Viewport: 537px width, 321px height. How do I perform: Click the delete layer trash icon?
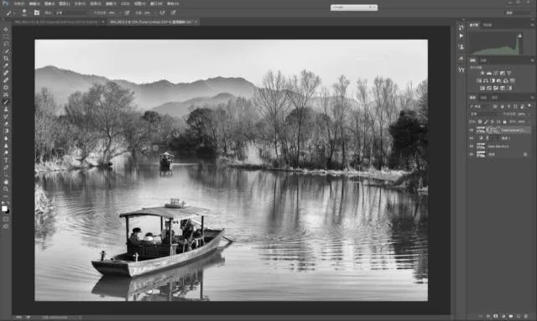click(526, 317)
